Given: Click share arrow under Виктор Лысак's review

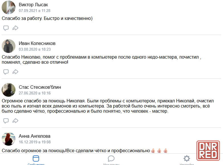Looking at the screenshot, I should 15,28.
